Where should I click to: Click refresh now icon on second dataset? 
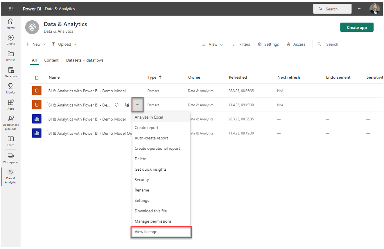click(117, 105)
